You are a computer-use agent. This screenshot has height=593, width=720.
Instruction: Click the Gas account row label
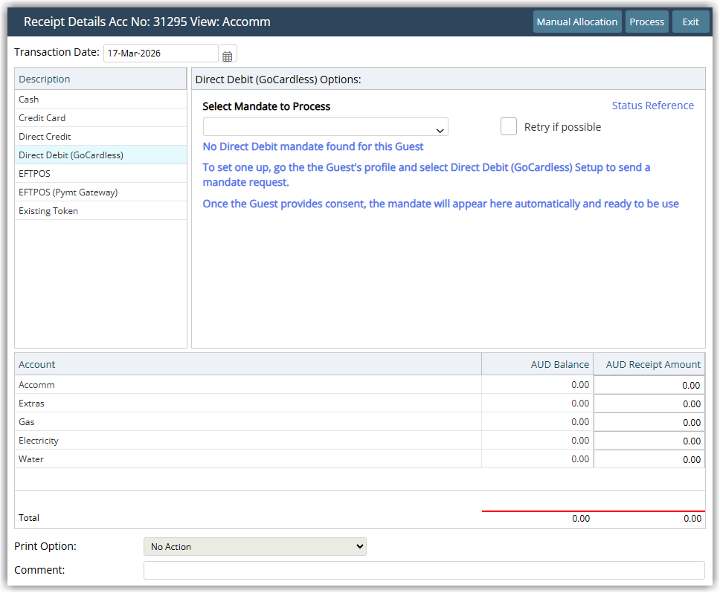[x=27, y=421]
